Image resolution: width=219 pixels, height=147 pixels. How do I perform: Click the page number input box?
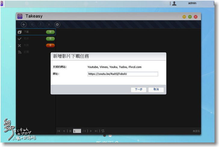coord(77,131)
